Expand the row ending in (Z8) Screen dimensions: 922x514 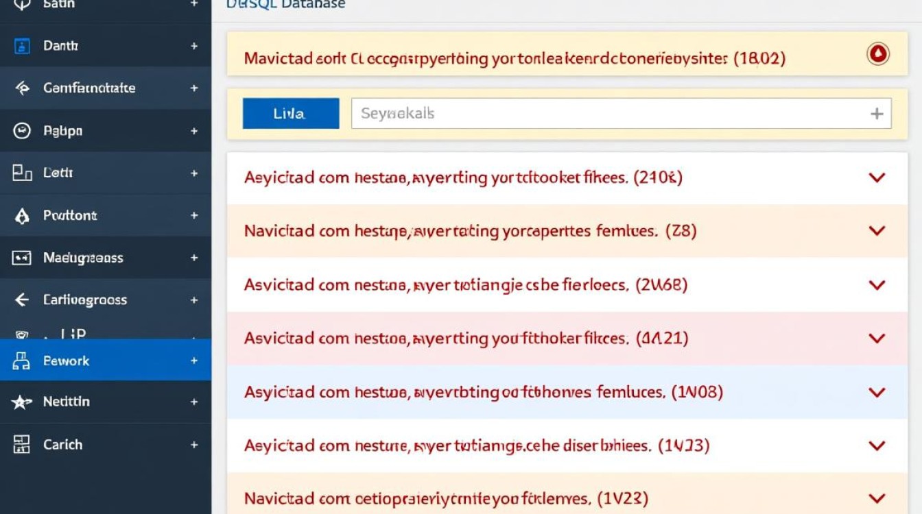[877, 231]
